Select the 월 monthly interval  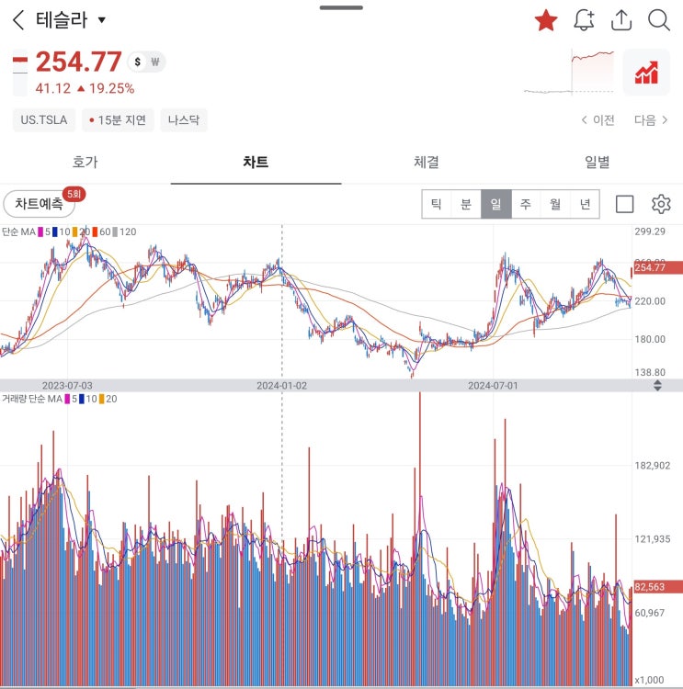click(555, 204)
